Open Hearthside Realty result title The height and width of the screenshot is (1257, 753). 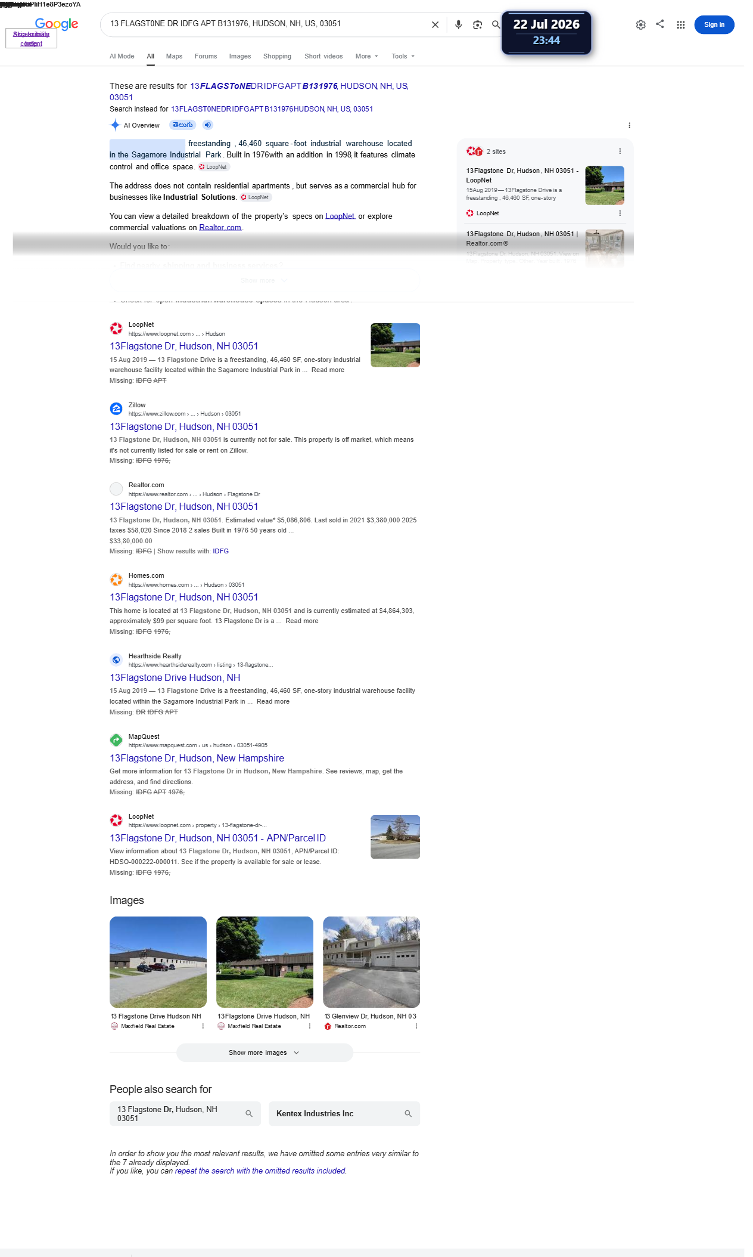[175, 677]
